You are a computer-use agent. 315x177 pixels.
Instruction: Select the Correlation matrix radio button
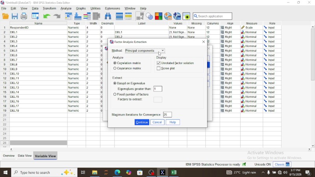[115, 63]
